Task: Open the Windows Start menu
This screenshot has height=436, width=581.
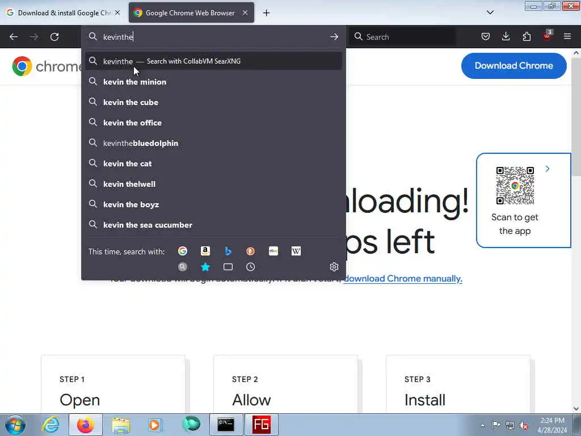Action: (15, 425)
